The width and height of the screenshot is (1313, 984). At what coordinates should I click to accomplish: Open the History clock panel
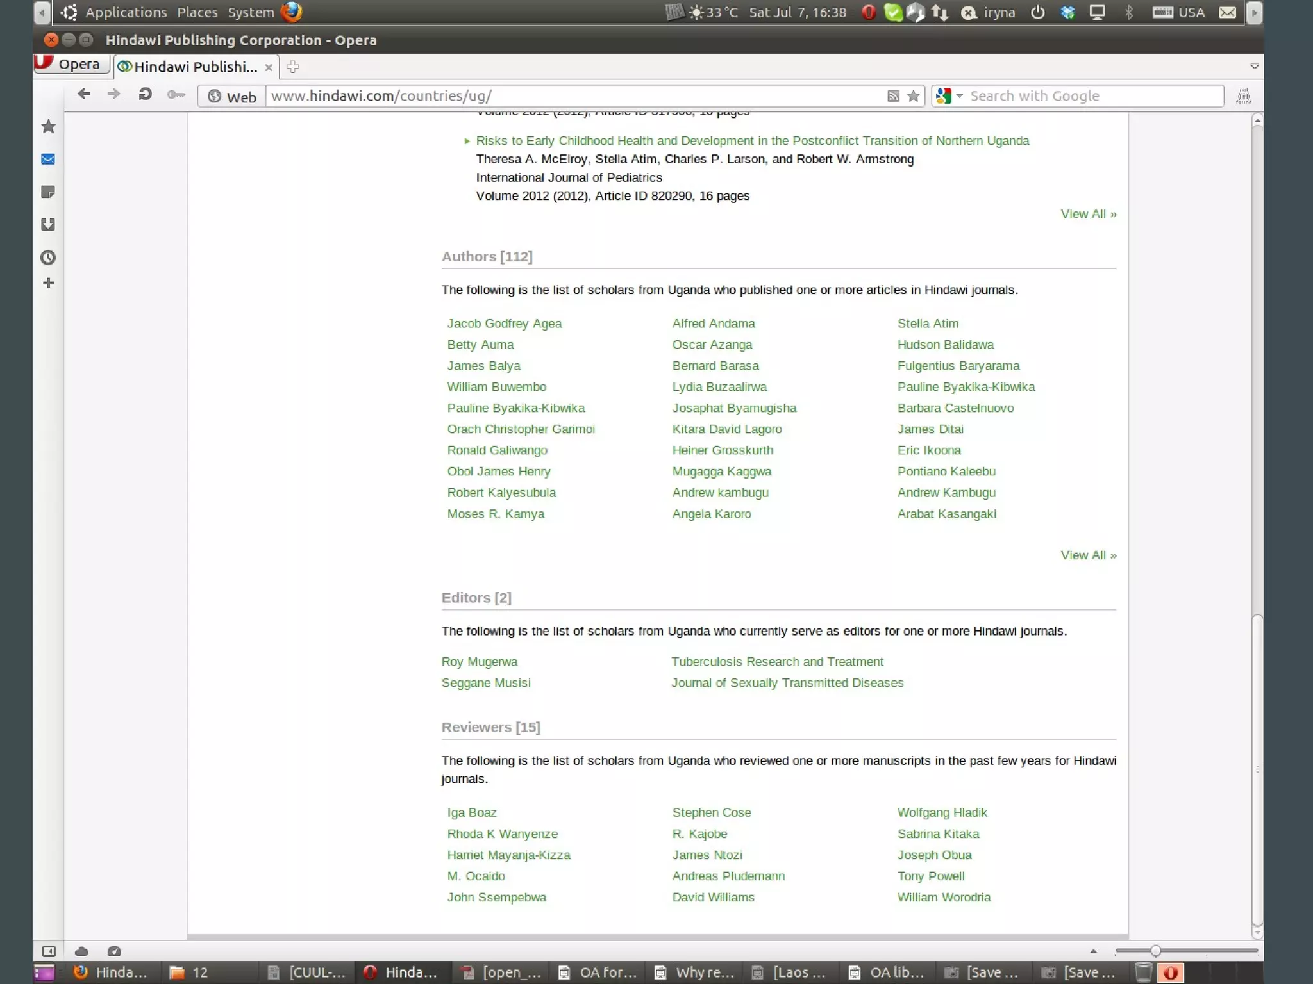click(x=48, y=258)
